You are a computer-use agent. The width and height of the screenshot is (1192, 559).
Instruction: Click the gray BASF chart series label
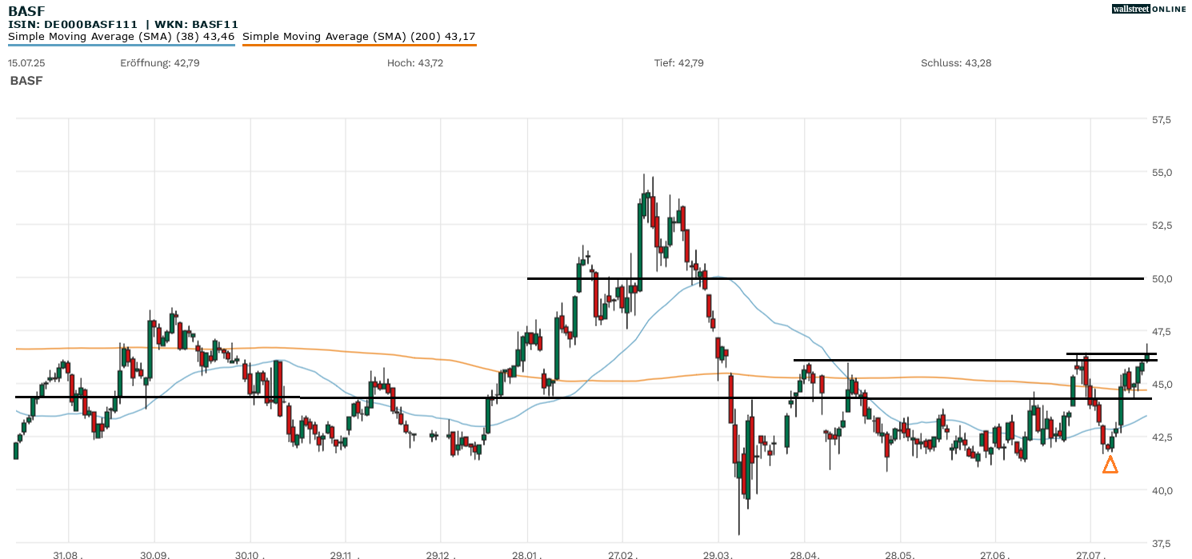click(26, 81)
